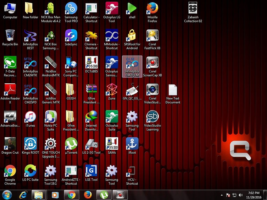The height and width of the screenshot is (200, 267).
Task: Open the Windows Start menu
Action: pos(7,195)
